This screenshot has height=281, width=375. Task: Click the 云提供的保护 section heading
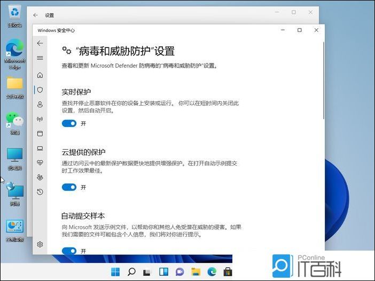83,152
